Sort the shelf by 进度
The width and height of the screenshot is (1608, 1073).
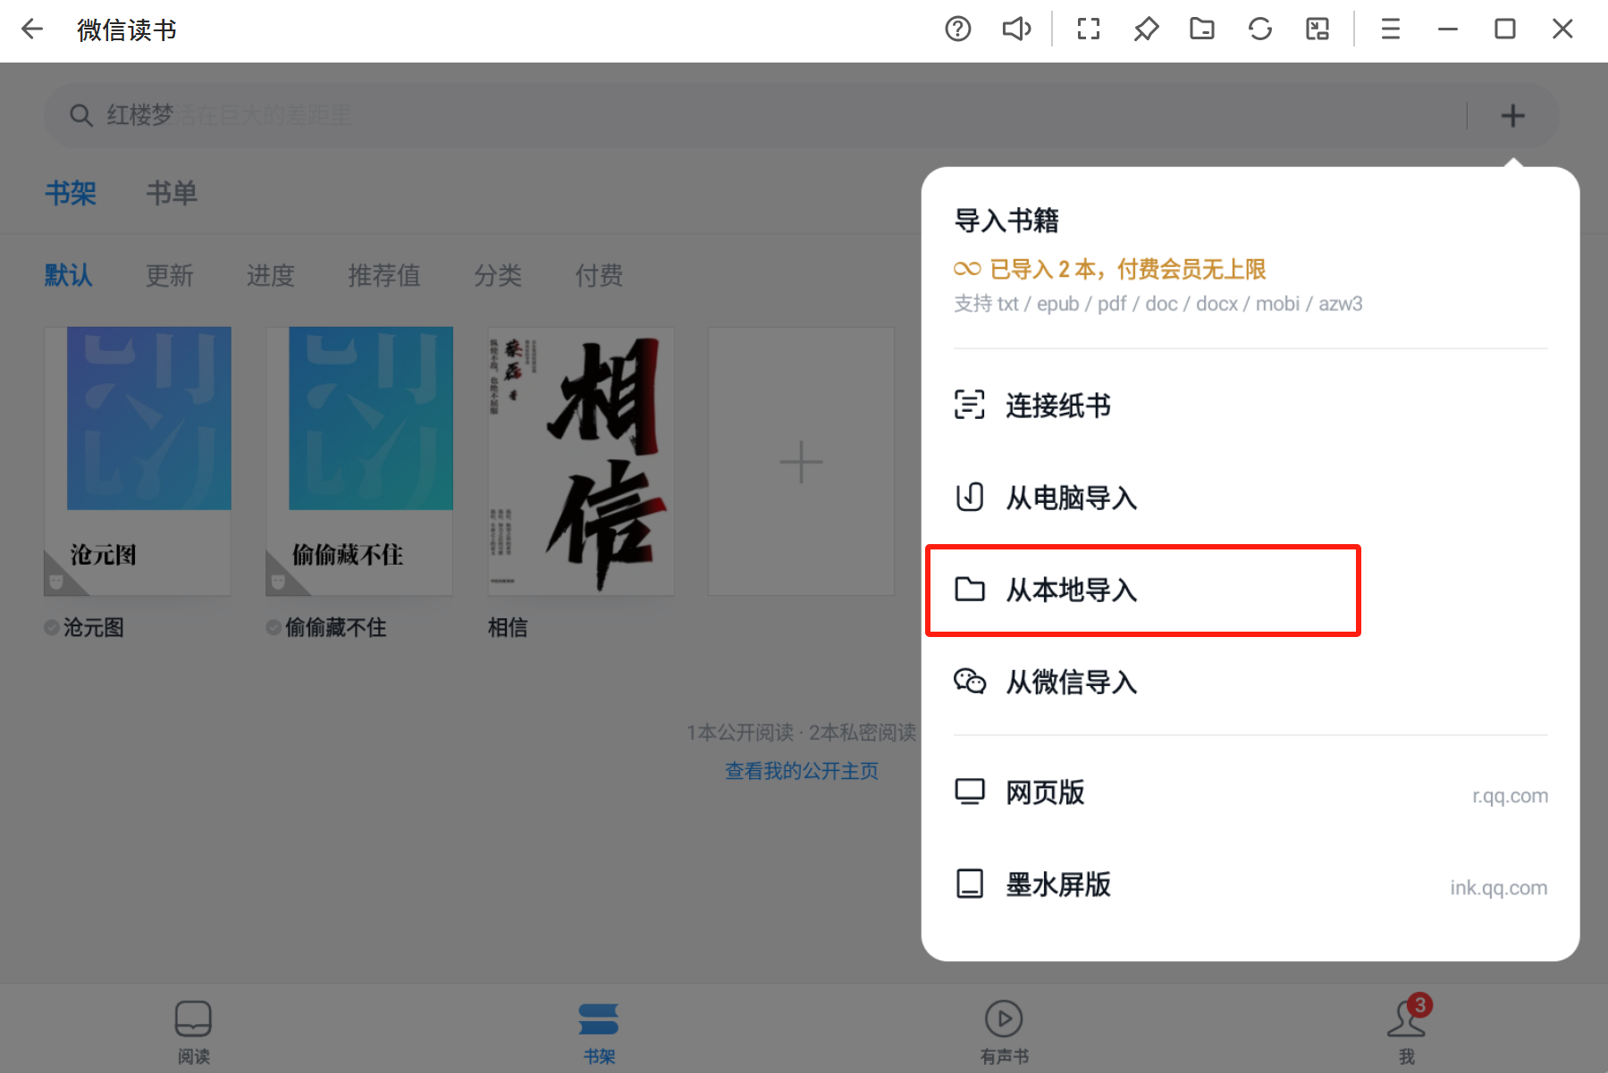pyautogui.click(x=271, y=275)
